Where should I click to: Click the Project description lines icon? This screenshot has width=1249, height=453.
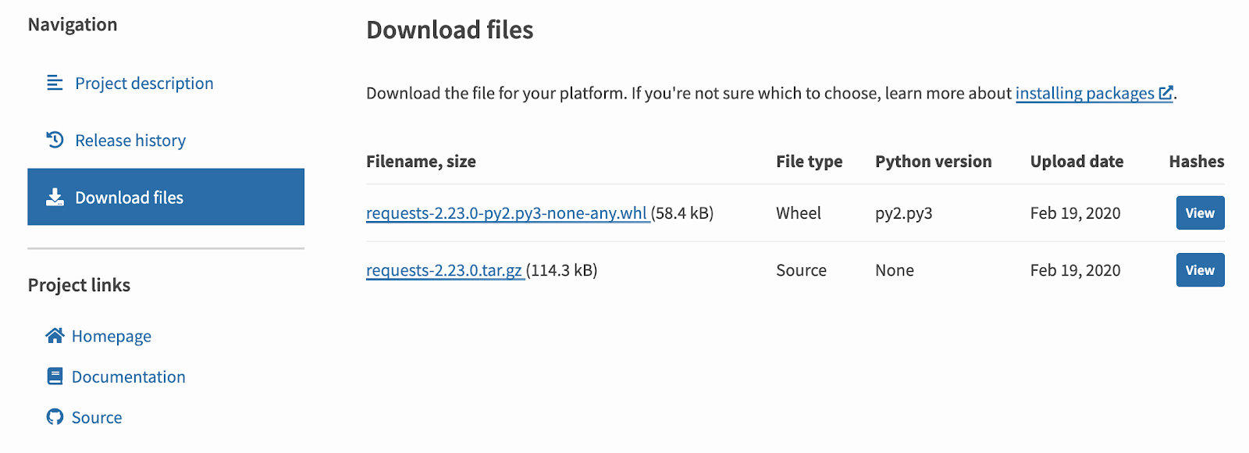(x=55, y=83)
